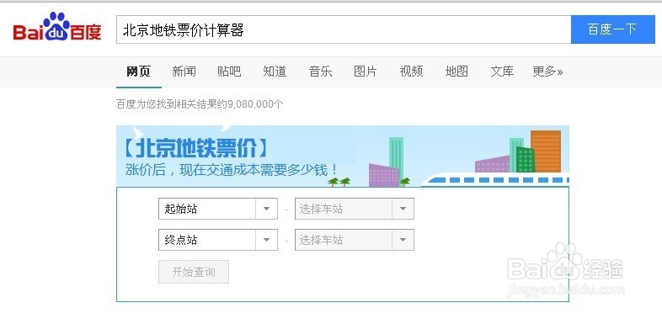This screenshot has width=662, height=313.
Task: Go to the 地图 tab
Action: point(456,72)
